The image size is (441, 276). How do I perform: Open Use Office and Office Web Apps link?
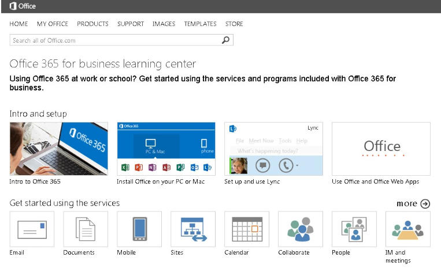click(376, 182)
